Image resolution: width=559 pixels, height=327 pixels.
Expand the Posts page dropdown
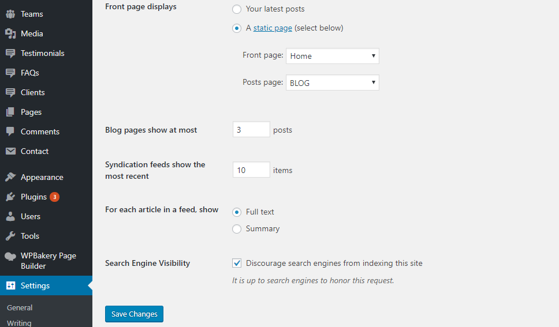[x=332, y=83]
